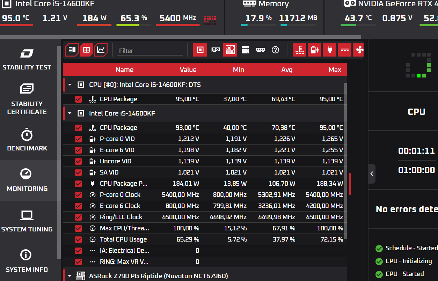Viewport: 438px width, 281px height.
Task: Click the NVIDIA GeForce GPU card icon
Action: 349,4
